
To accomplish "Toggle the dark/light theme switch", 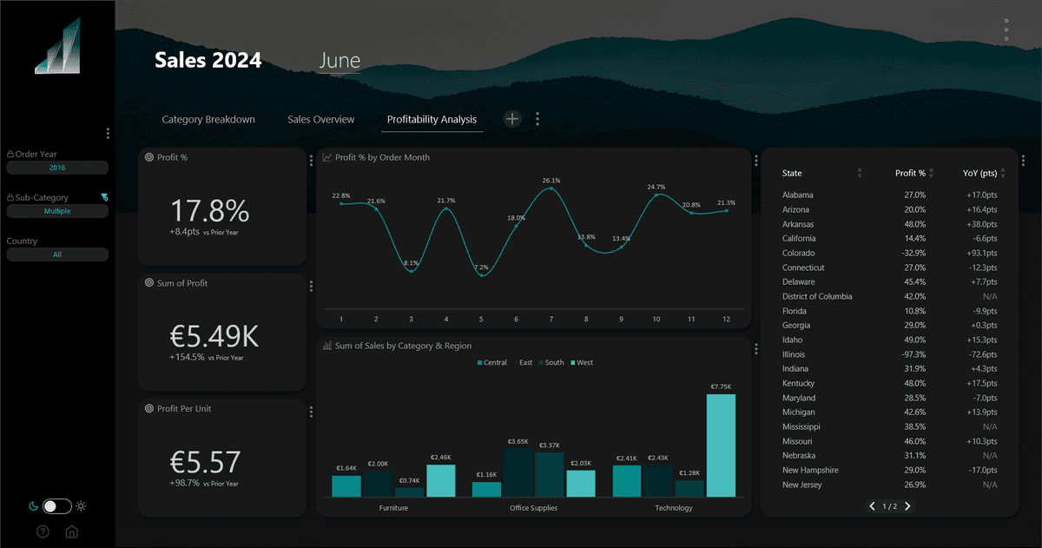I will pyautogui.click(x=56, y=505).
